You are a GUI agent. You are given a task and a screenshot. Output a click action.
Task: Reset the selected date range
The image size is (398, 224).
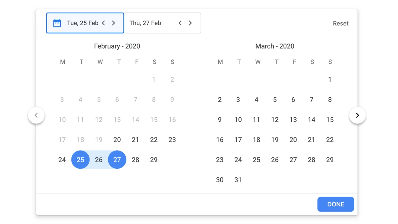point(340,23)
